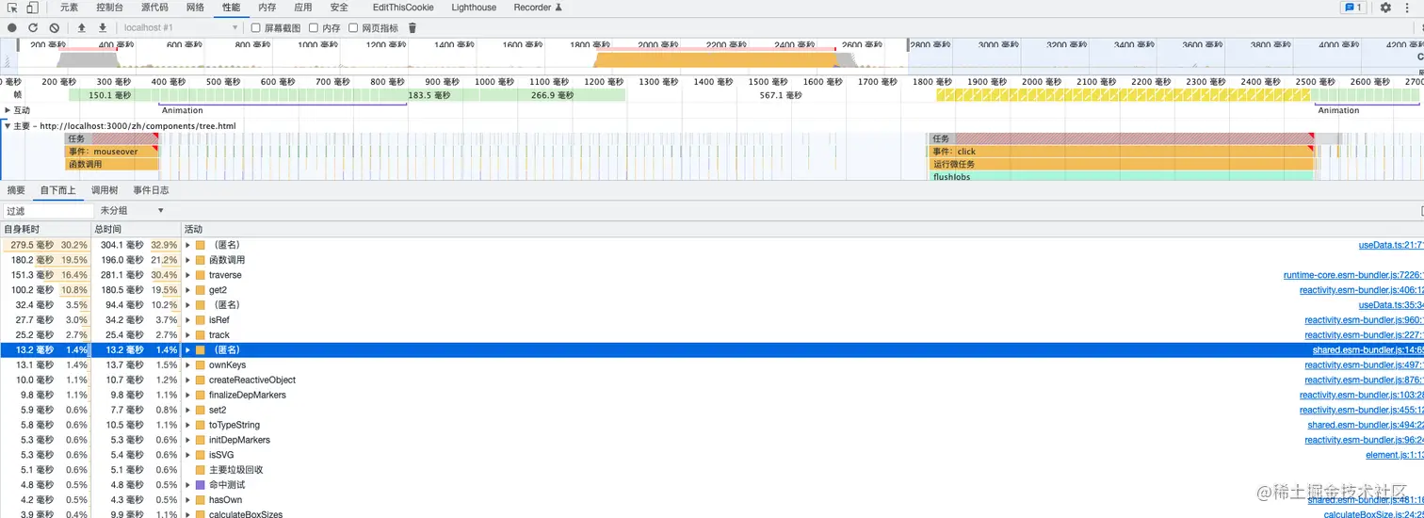Switch to the 应用 panel tab
This screenshot has width=1424, height=518.
click(303, 8)
